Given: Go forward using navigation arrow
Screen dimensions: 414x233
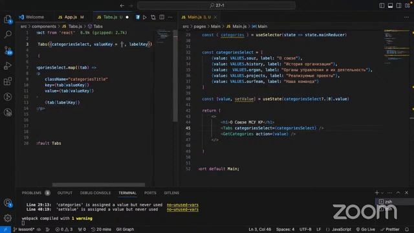Looking at the screenshot, I should point(131,5).
